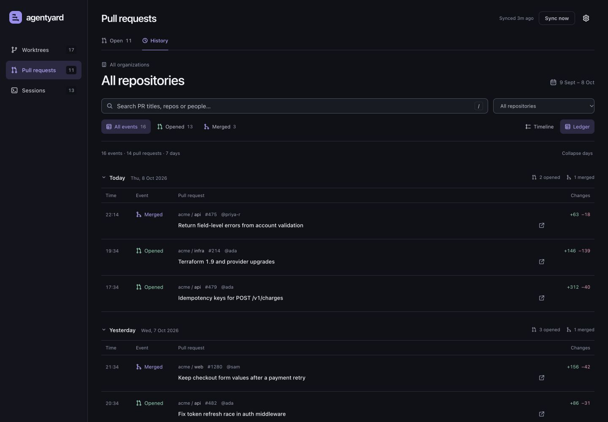Click the calendar icon by date range

click(x=553, y=82)
